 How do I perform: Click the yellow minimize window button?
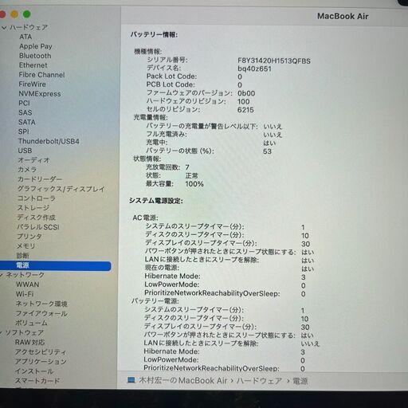(14, 14)
